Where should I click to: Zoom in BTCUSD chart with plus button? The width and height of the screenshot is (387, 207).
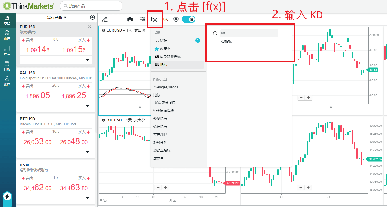pos(166,188)
